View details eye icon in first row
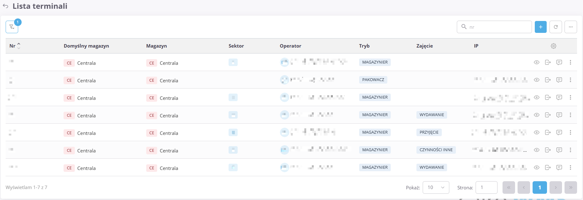The width and height of the screenshot is (583, 200). pyautogui.click(x=537, y=62)
